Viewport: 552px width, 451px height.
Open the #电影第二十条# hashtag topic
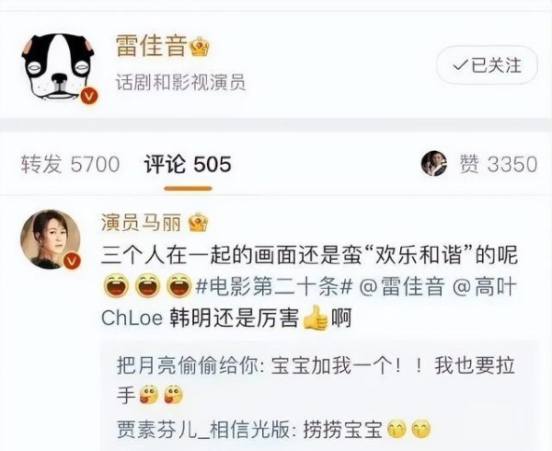point(274,287)
